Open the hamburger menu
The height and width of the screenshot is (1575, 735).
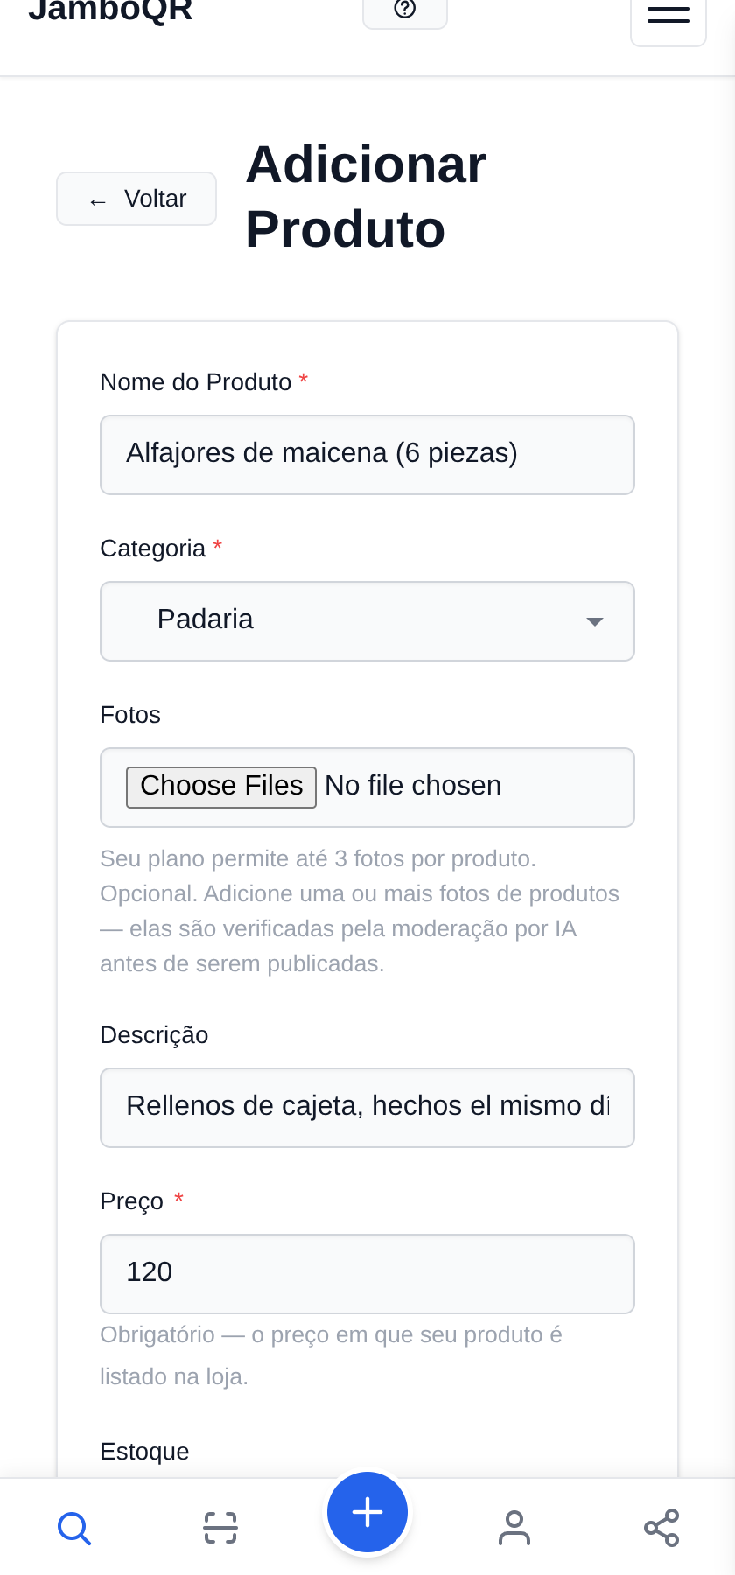point(668,16)
